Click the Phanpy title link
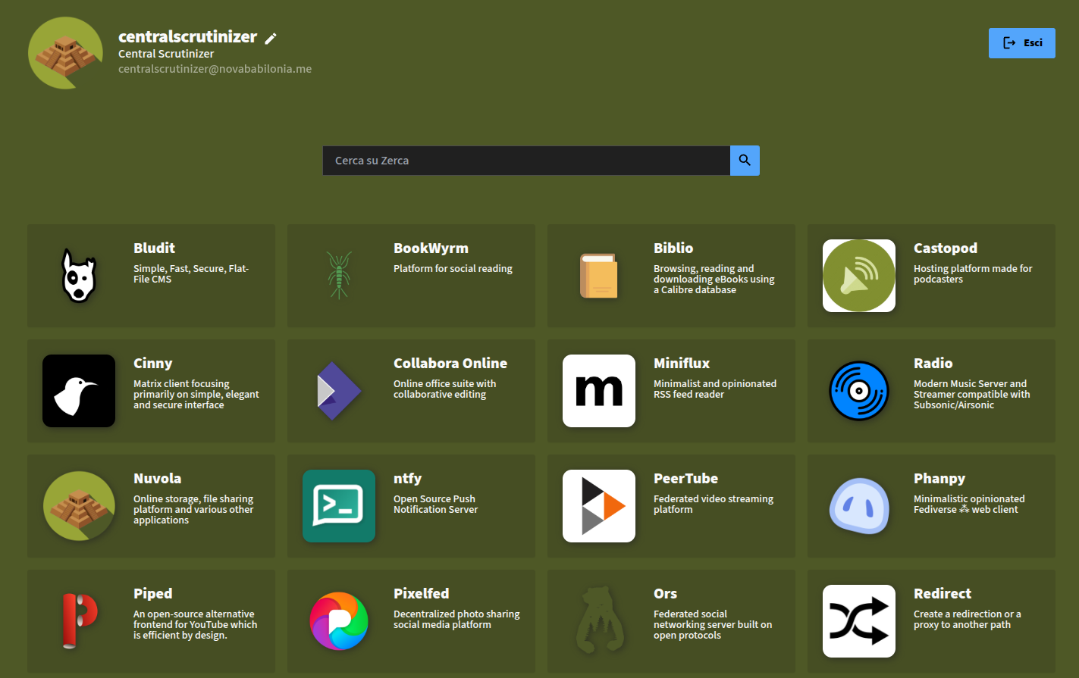 [939, 478]
